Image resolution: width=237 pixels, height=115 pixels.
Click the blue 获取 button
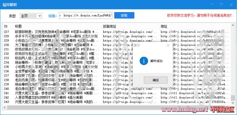pos(124,15)
